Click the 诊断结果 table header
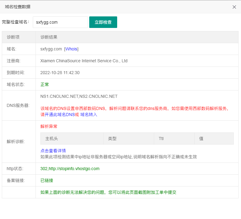Image resolution: width=241 pixels, height=219 pixels. pyautogui.click(x=49, y=37)
